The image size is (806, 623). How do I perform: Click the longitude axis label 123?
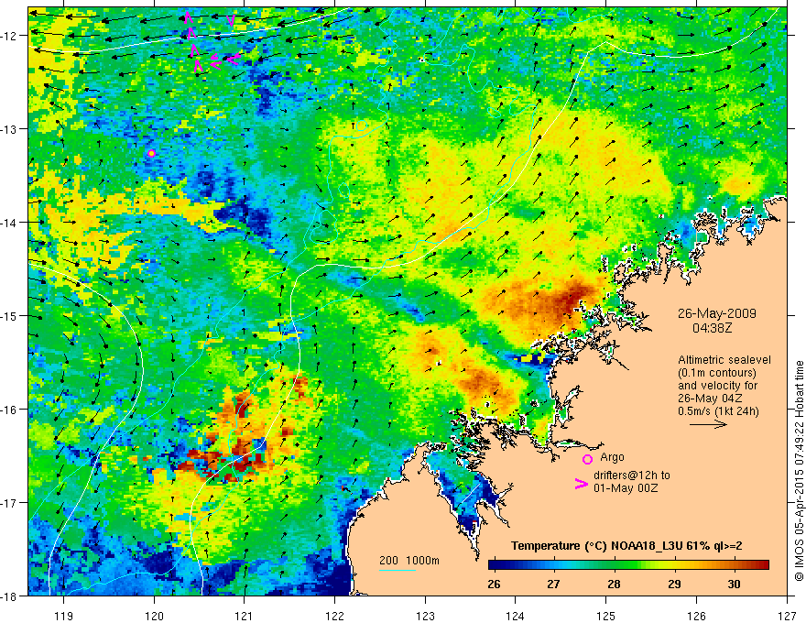point(425,616)
